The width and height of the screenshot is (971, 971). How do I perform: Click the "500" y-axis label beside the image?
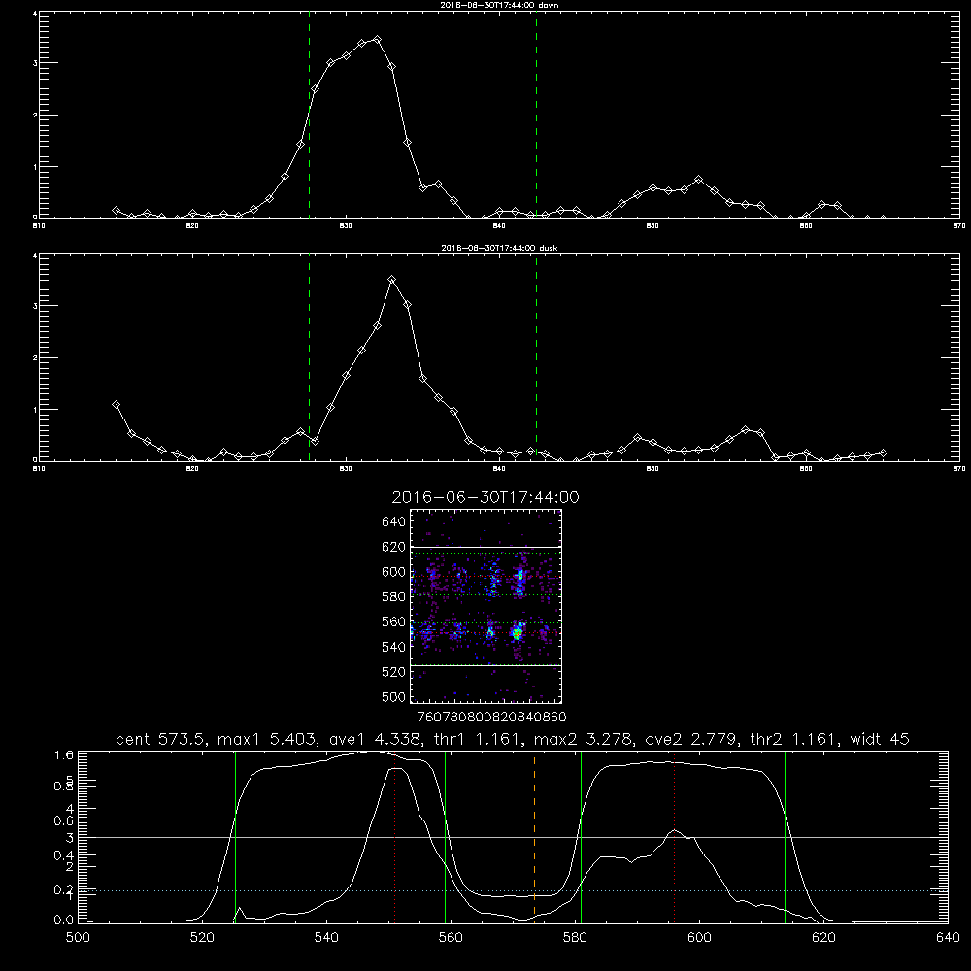pyautogui.click(x=394, y=696)
